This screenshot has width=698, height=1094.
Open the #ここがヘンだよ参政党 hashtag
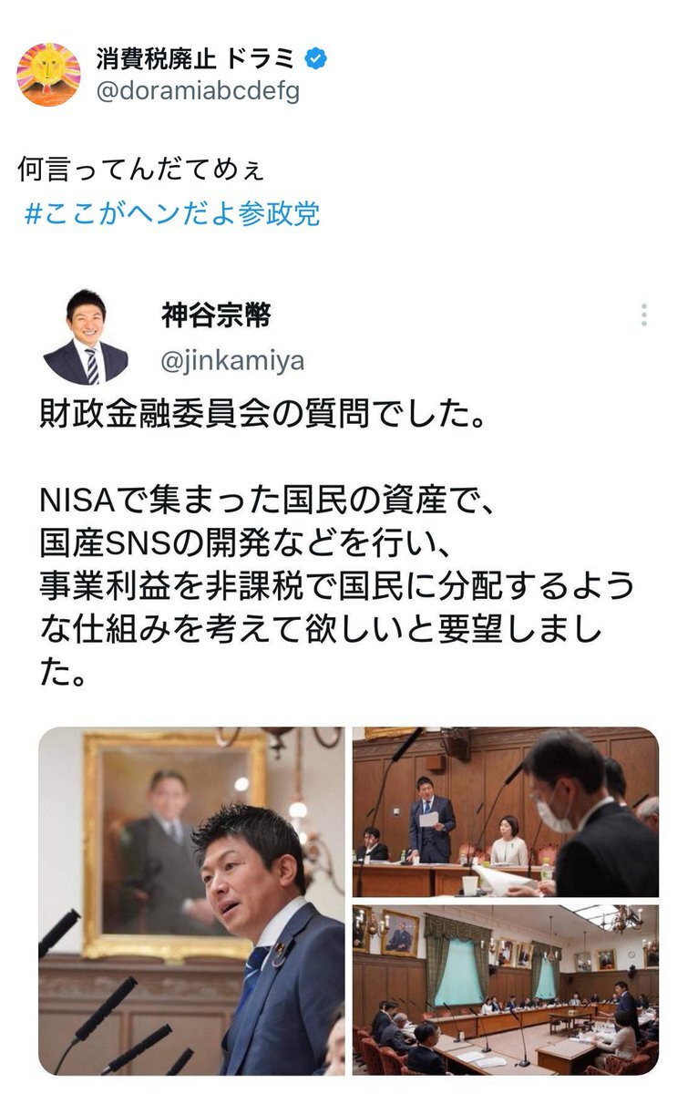tap(171, 213)
